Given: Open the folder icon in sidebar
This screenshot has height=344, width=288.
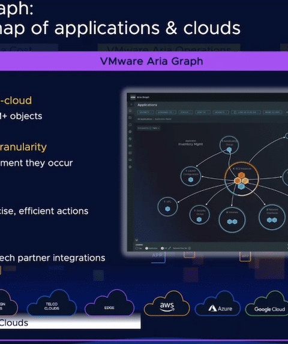Looking at the screenshot, I should (130, 117).
